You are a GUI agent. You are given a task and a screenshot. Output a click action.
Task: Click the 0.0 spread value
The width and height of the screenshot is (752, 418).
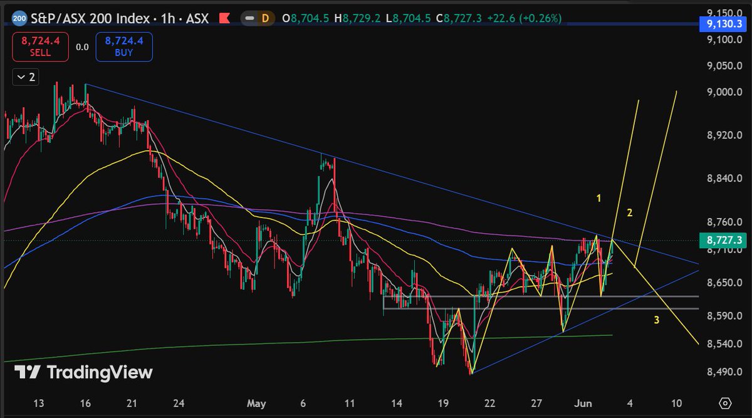pyautogui.click(x=82, y=46)
